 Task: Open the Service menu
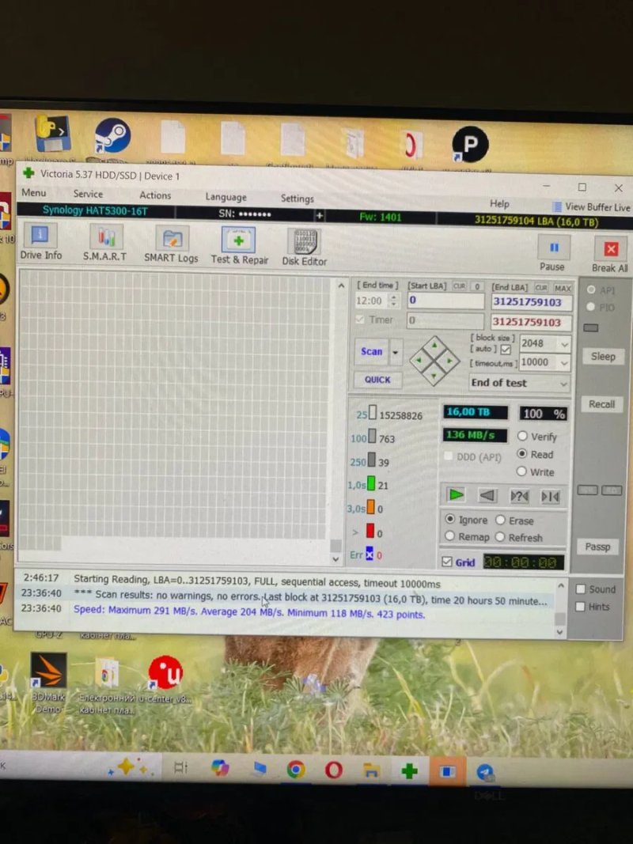[89, 194]
